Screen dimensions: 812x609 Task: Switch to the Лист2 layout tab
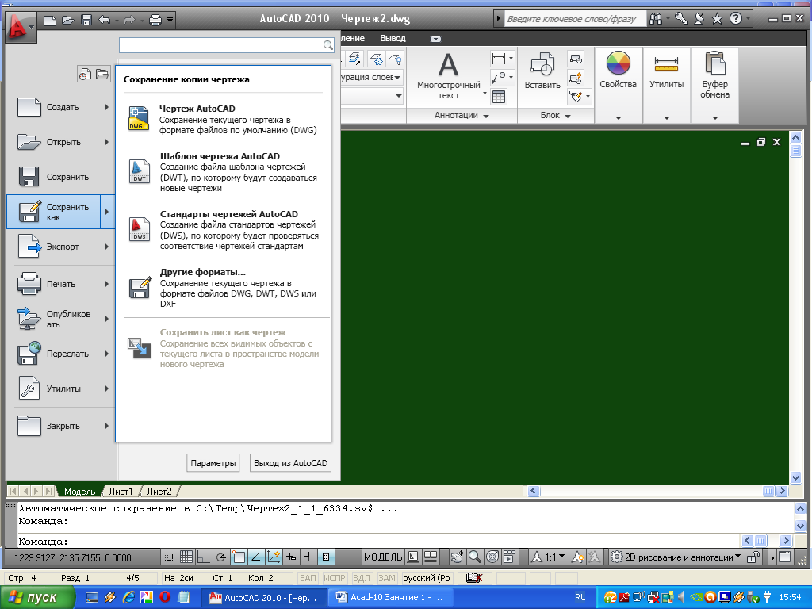click(159, 492)
